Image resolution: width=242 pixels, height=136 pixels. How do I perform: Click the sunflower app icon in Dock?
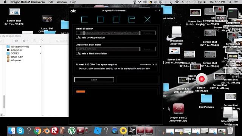coord(123,131)
